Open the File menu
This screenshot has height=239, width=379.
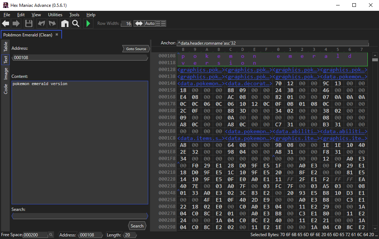tap(7, 15)
